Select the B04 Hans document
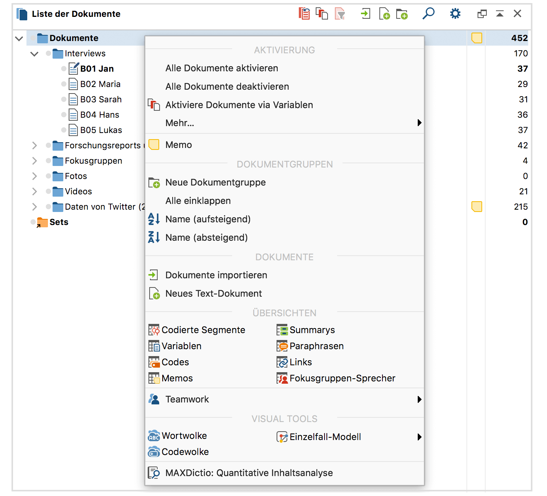Screen dimensions: 547x496 99,115
